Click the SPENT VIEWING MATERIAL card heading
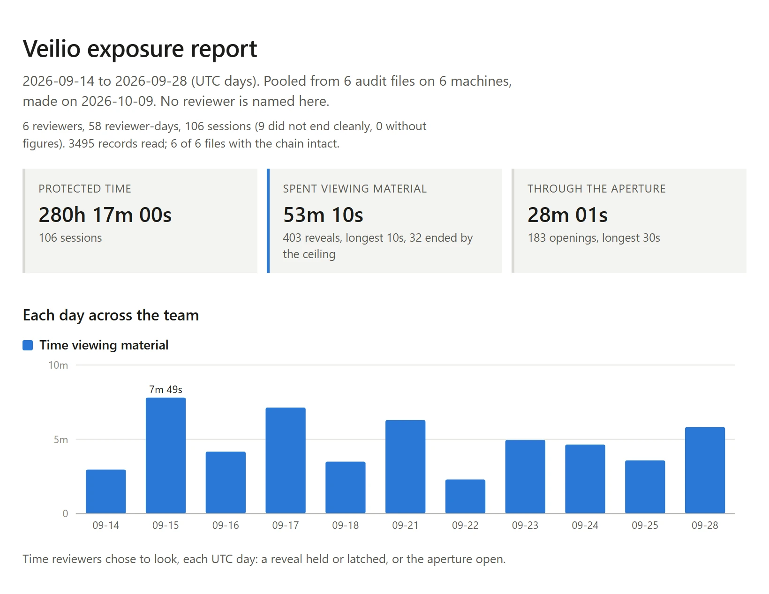Viewport: 769px width, 594px height. pyautogui.click(x=354, y=189)
